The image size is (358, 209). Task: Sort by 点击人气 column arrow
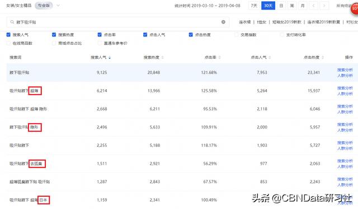(x=270, y=57)
